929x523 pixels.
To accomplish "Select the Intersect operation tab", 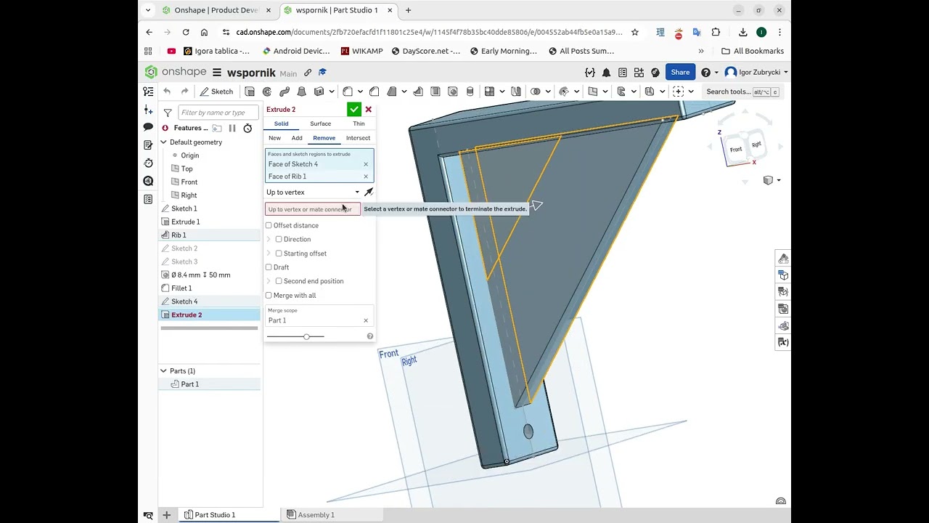I will point(358,138).
